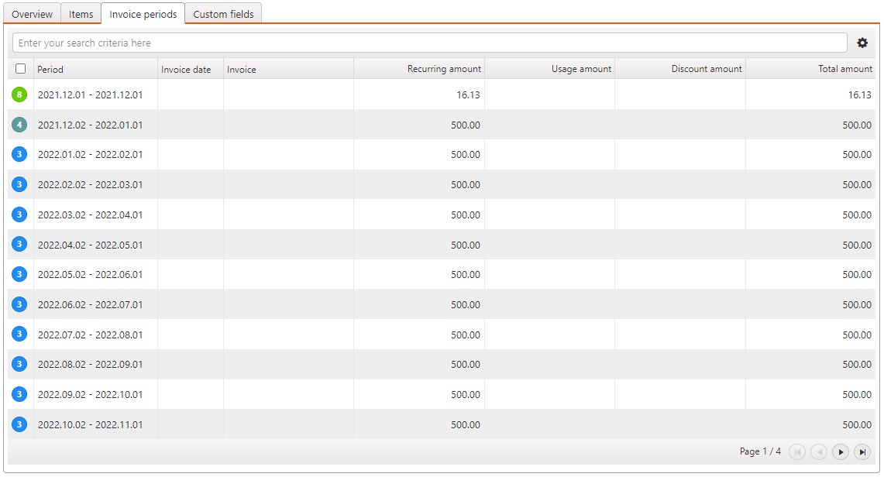Open the Items tab
This screenshot has width=884, height=477.
[x=81, y=14]
